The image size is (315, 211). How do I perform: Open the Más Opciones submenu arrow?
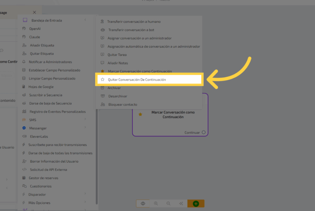pyautogui.click(x=85, y=202)
